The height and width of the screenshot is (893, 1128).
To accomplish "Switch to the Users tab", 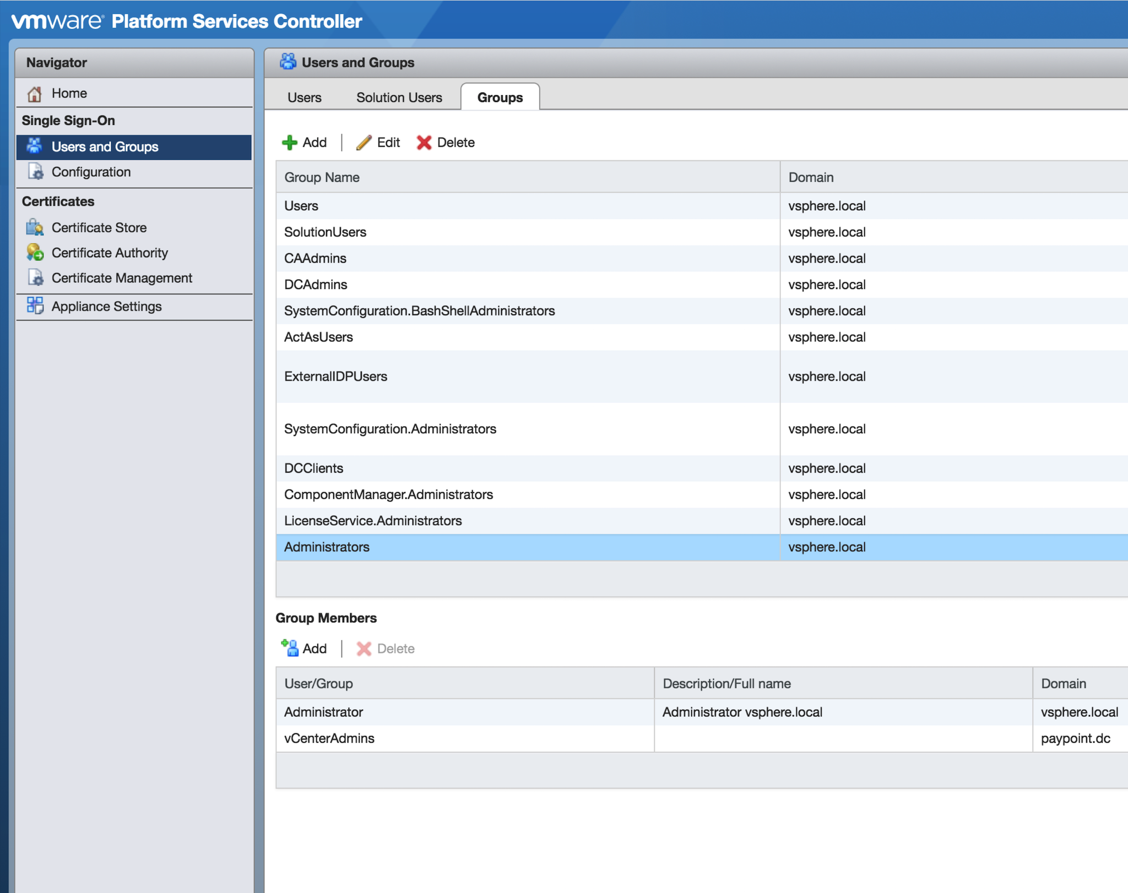I will coord(304,97).
